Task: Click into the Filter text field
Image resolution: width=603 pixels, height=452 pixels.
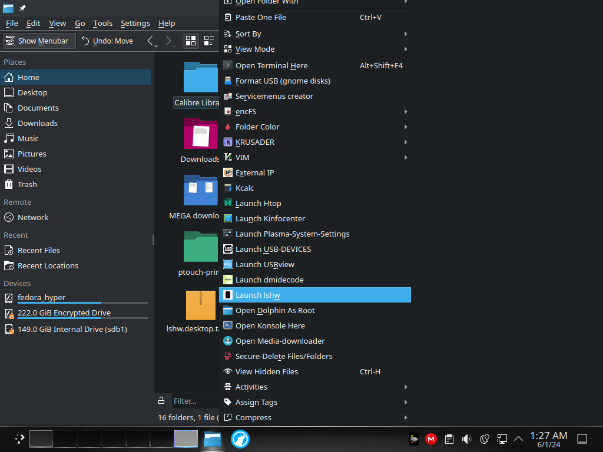Action: pyautogui.click(x=196, y=401)
